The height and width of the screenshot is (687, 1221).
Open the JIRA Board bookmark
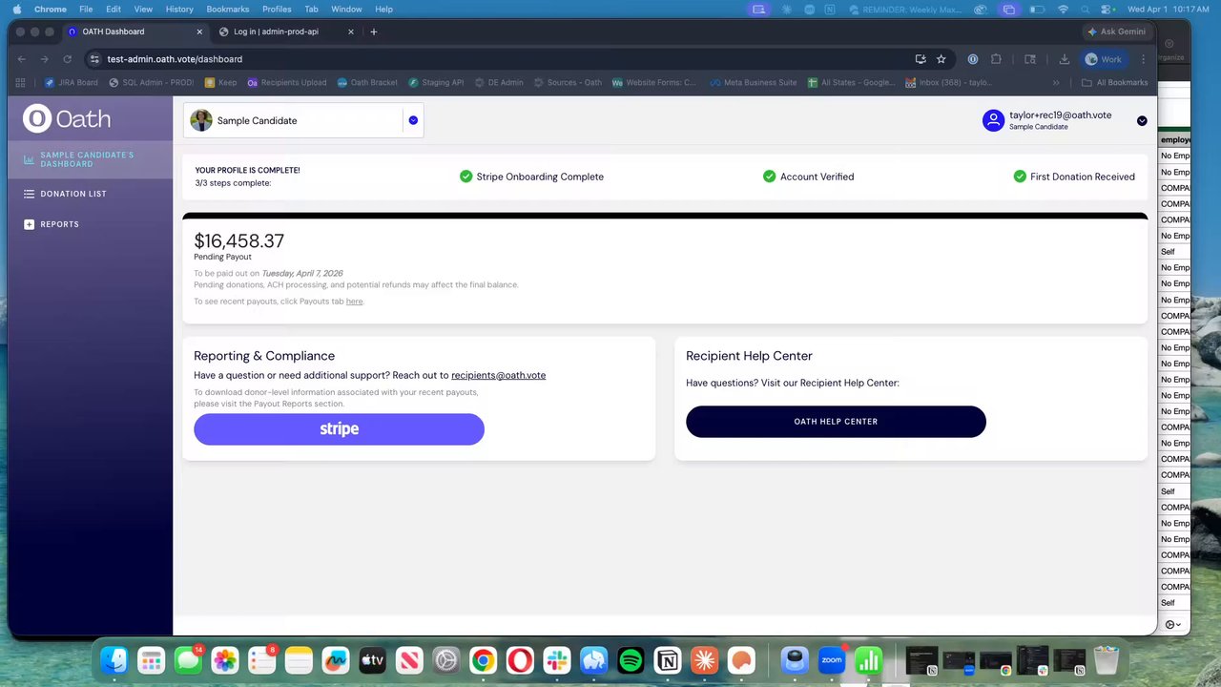tap(72, 83)
